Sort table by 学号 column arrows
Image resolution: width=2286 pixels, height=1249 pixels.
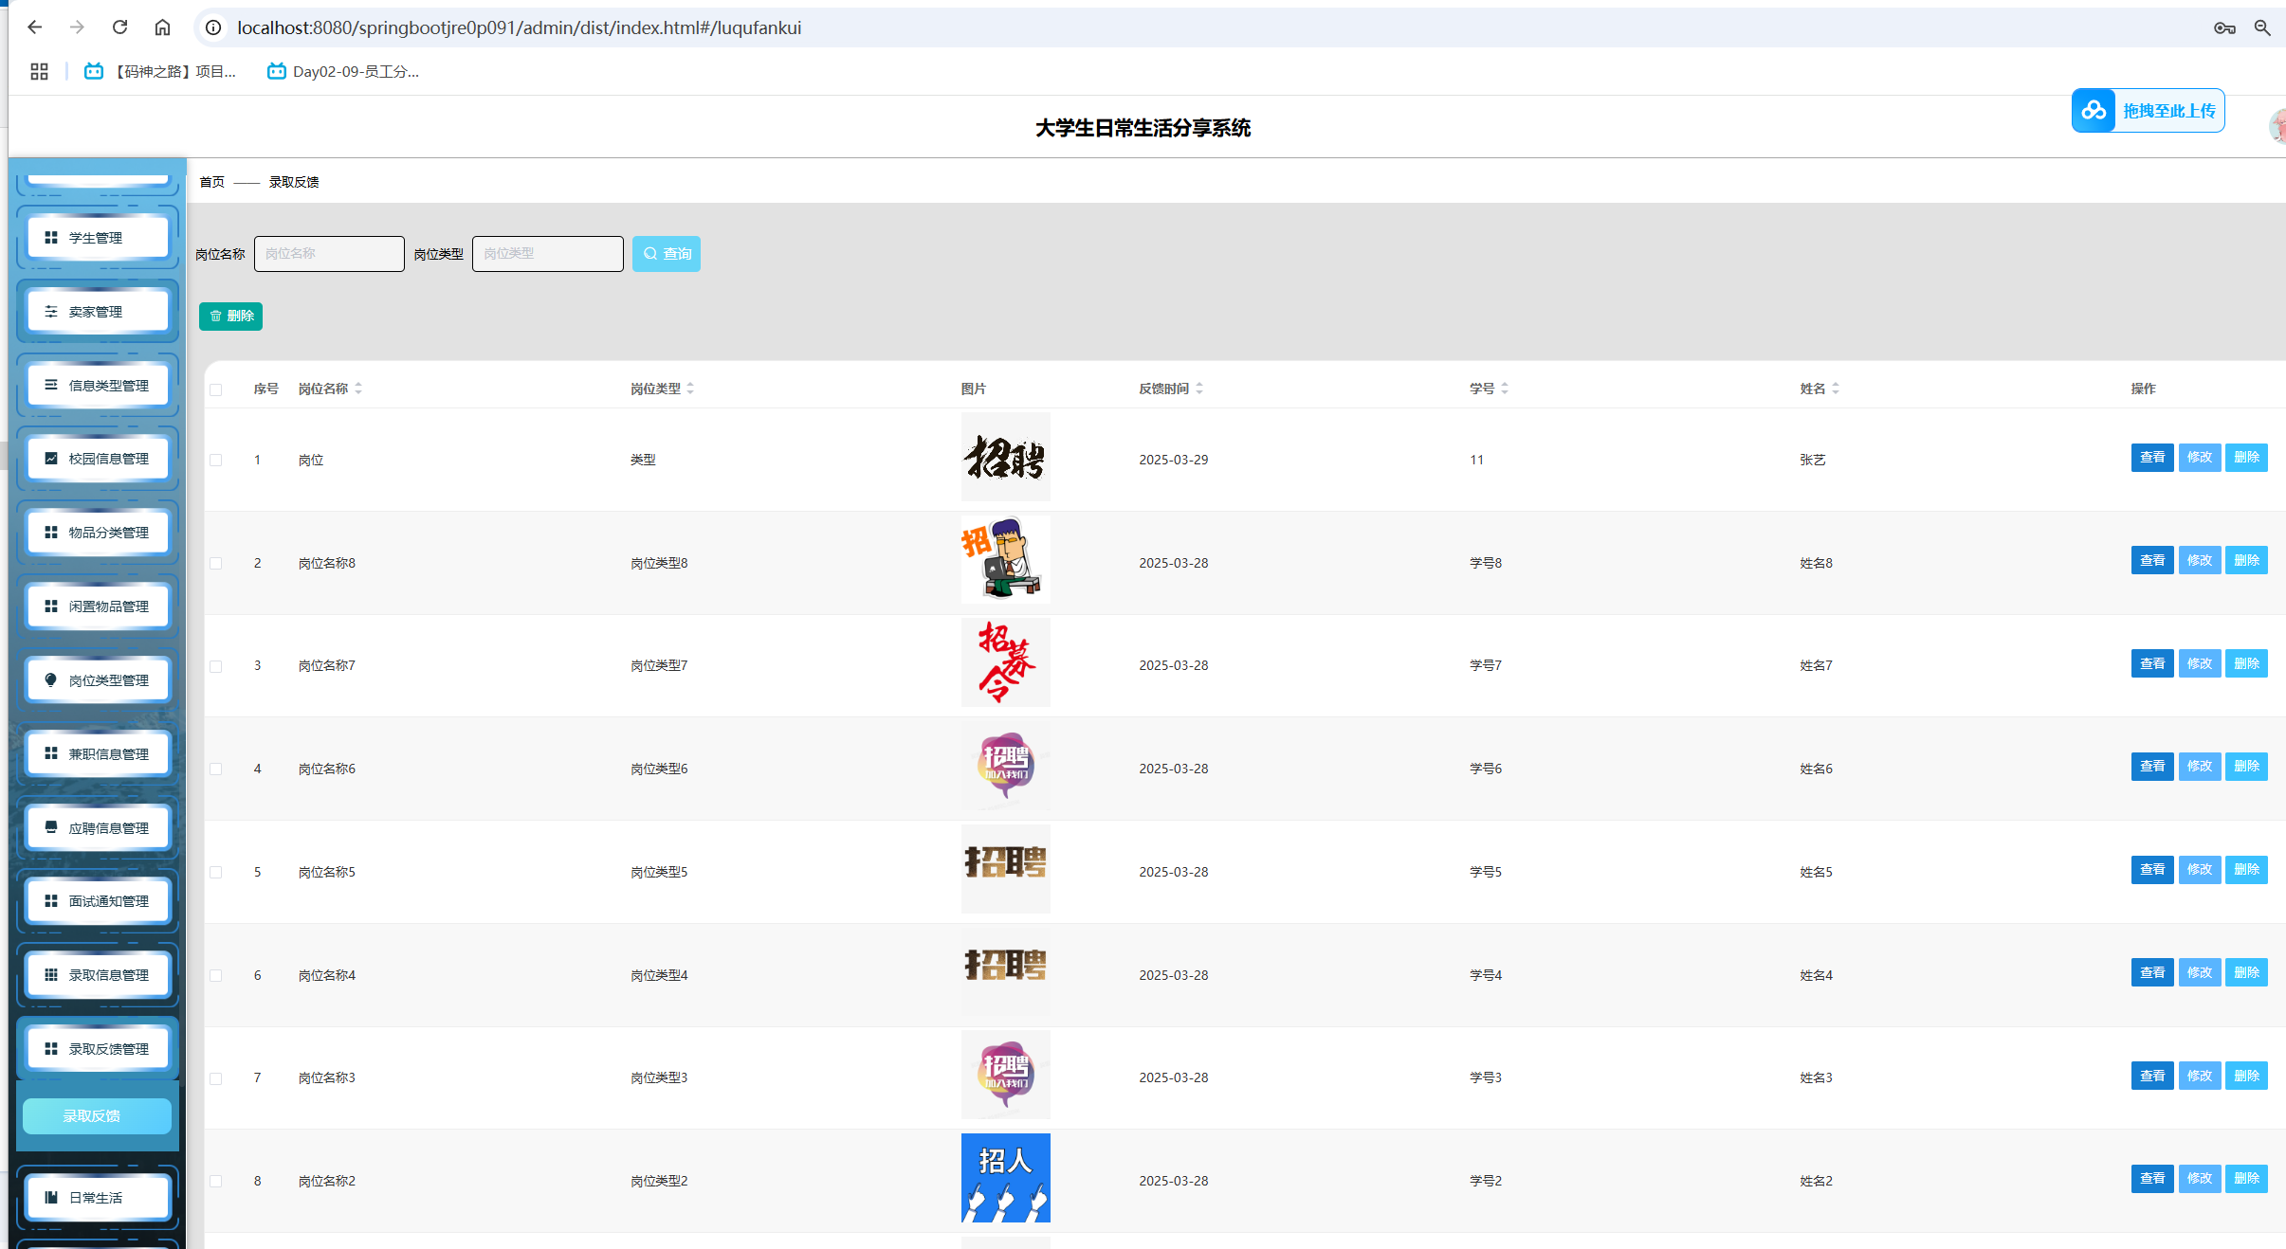tap(1505, 389)
